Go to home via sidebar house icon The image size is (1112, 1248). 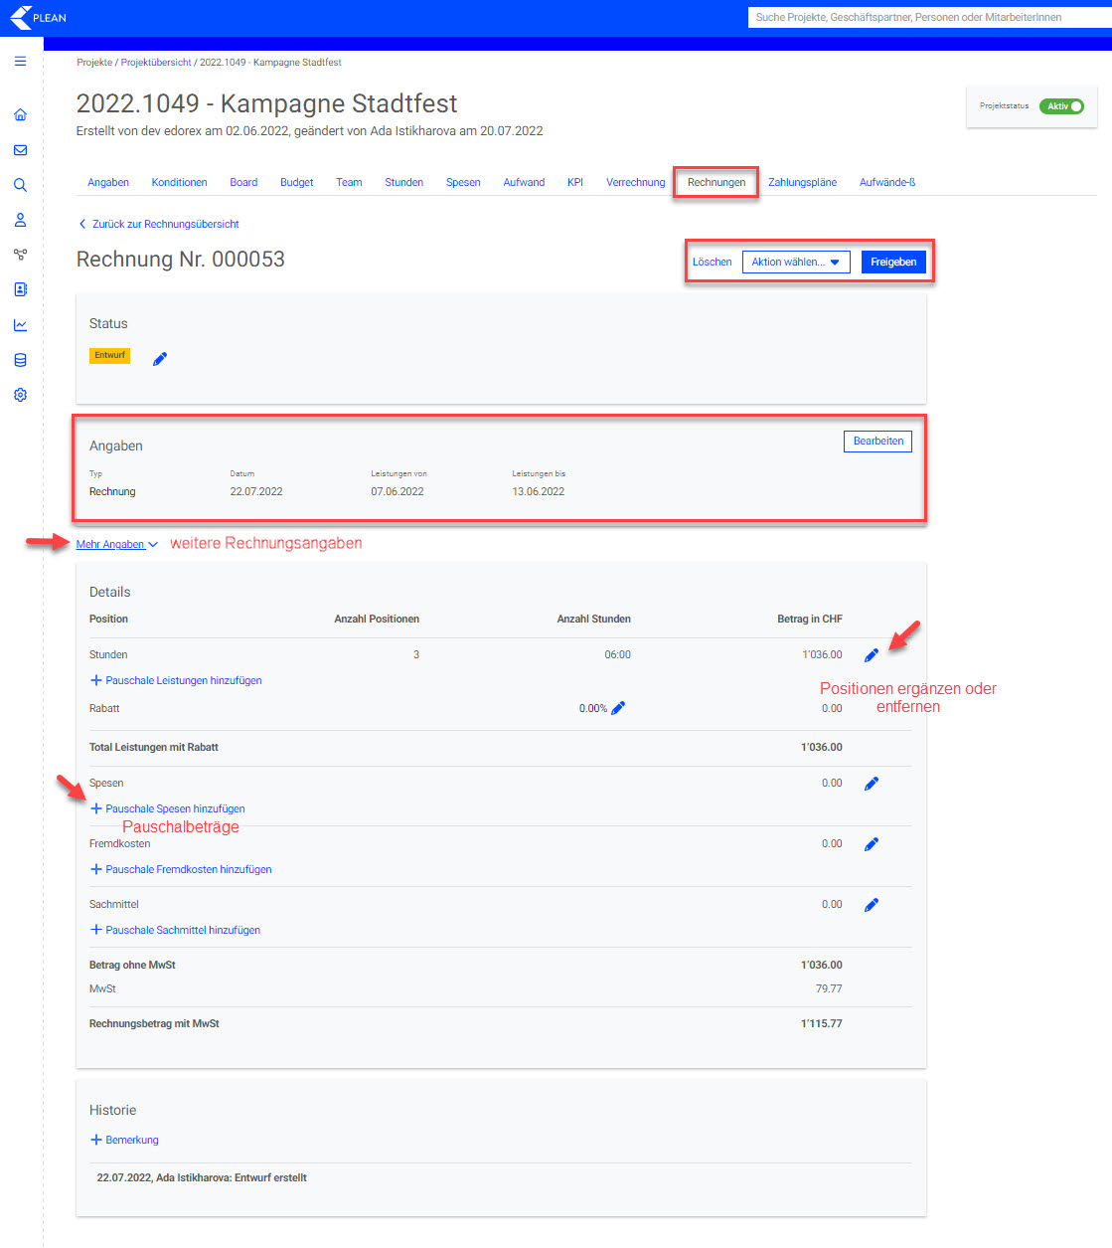[x=20, y=115]
